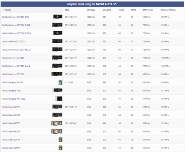Click dual-fan GTX 590 card thumbnail
Viewport: 185px width, 153px height.
click(57, 74)
